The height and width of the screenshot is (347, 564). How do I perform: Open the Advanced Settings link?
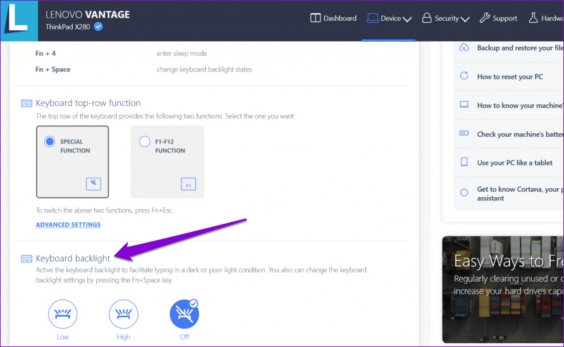click(x=68, y=224)
